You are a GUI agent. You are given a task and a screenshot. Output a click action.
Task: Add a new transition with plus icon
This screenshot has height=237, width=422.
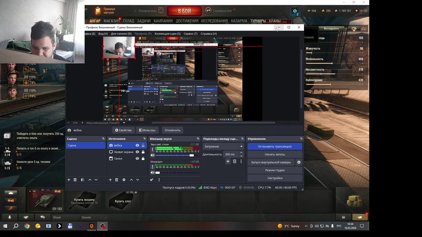coord(228,161)
